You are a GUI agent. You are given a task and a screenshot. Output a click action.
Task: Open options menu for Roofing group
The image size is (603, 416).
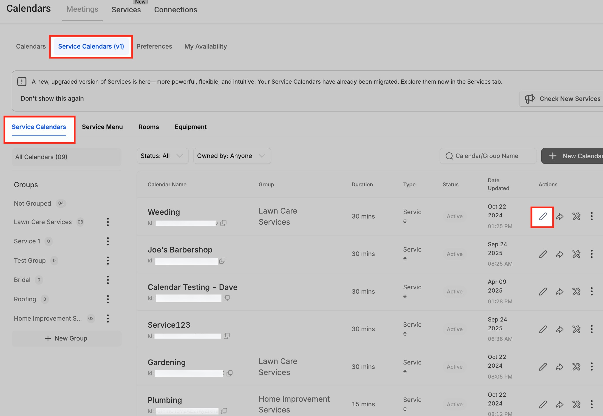[108, 299]
